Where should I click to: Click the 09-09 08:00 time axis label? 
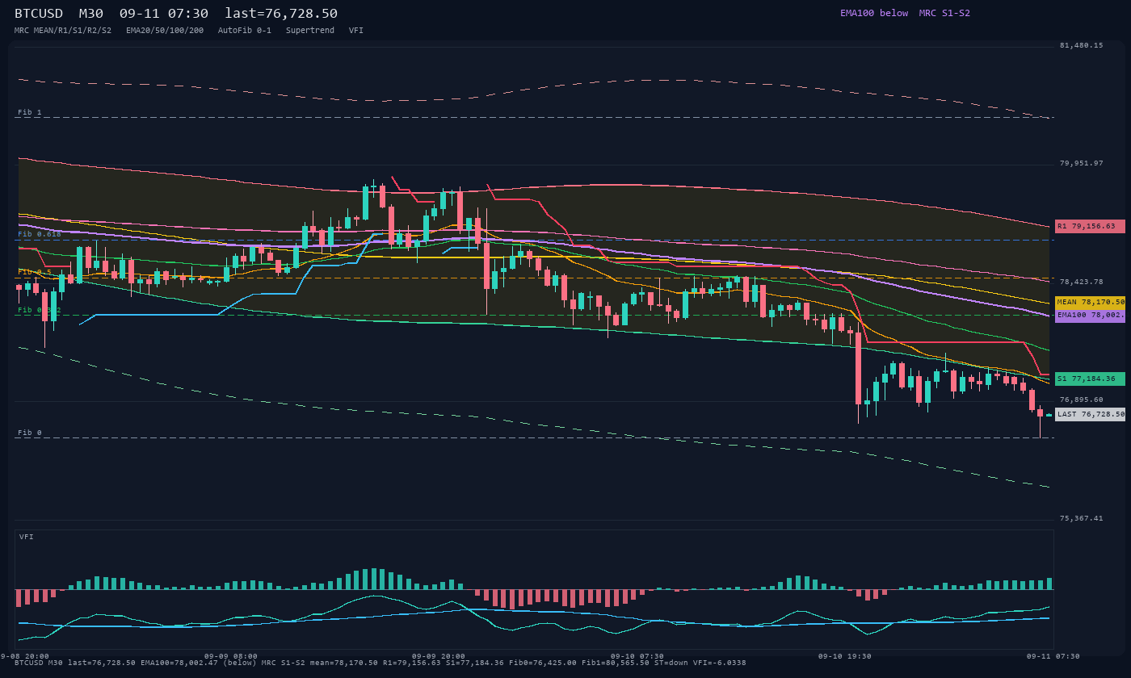point(231,656)
